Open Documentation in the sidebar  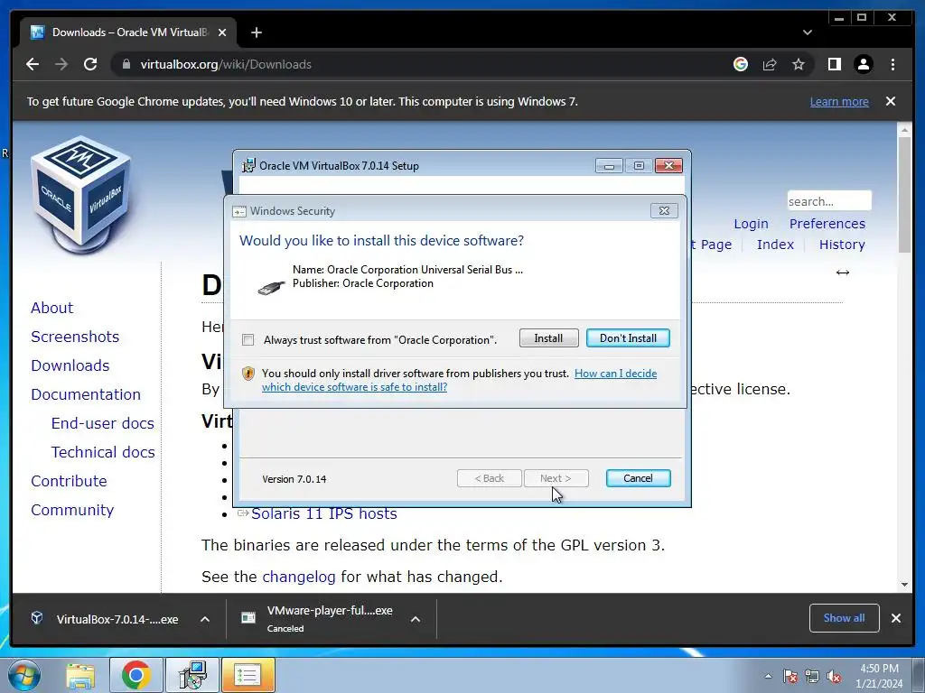[86, 394]
